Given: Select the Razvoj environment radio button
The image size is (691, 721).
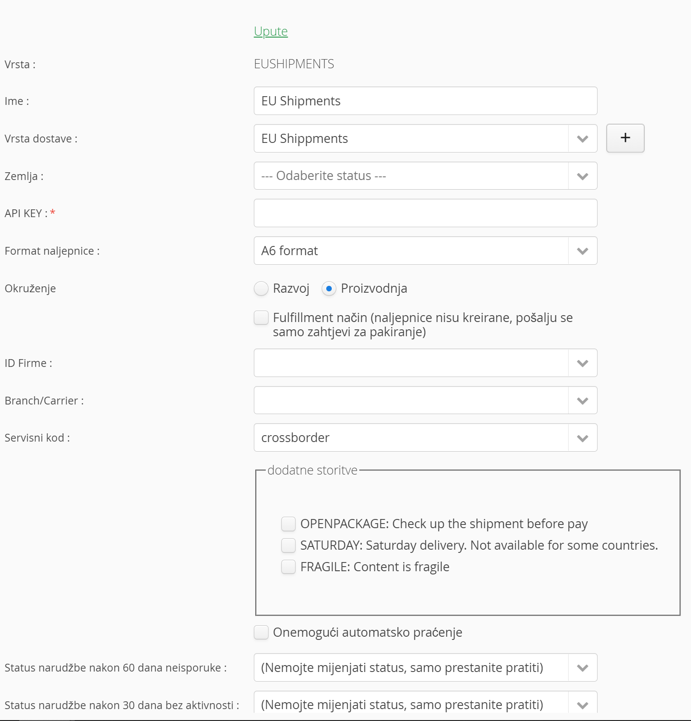Looking at the screenshot, I should [261, 289].
